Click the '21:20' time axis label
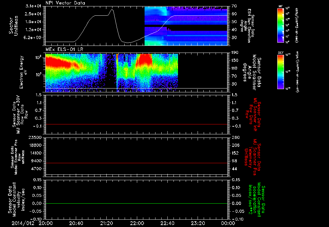 (106, 223)
